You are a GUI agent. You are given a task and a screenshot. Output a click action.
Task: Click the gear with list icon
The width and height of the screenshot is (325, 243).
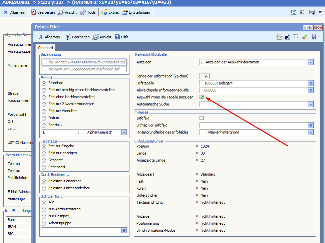(x=279, y=37)
